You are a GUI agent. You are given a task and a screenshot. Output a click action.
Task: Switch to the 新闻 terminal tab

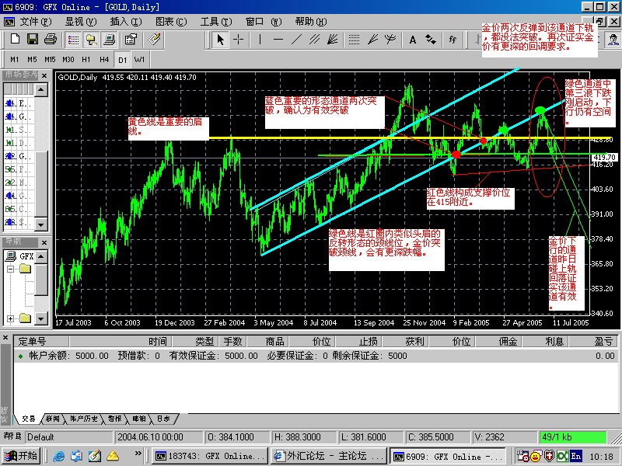tap(52, 419)
